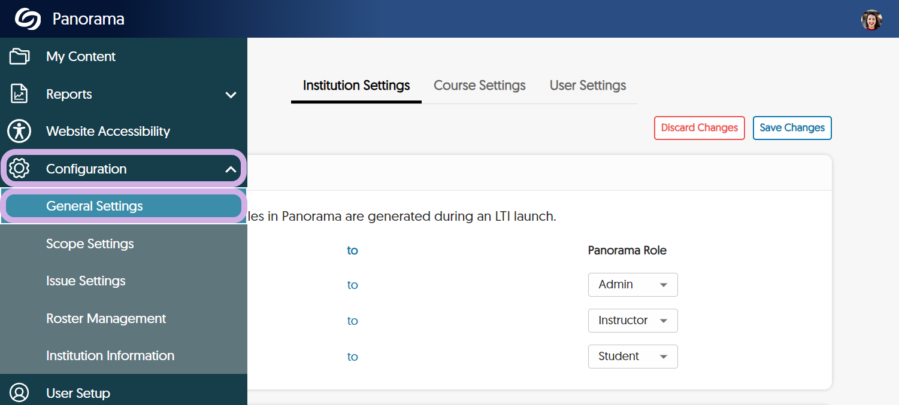
Task: Click Discard Changes button
Action: 700,128
